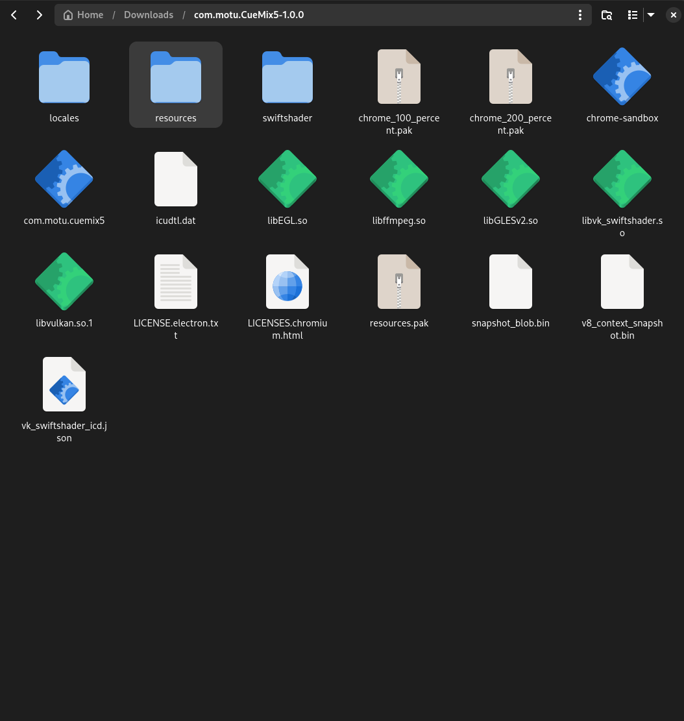Select the libGLESv2.so library icon
The image size is (684, 721).
tap(511, 179)
